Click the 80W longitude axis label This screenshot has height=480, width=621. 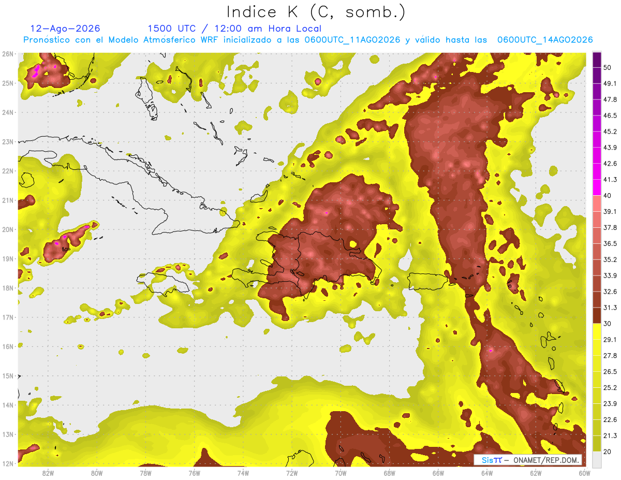click(97, 473)
